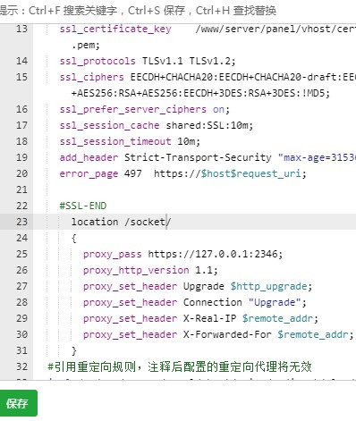Click the closing brace on line 31
This screenshot has width=356, height=421.
coord(74,350)
